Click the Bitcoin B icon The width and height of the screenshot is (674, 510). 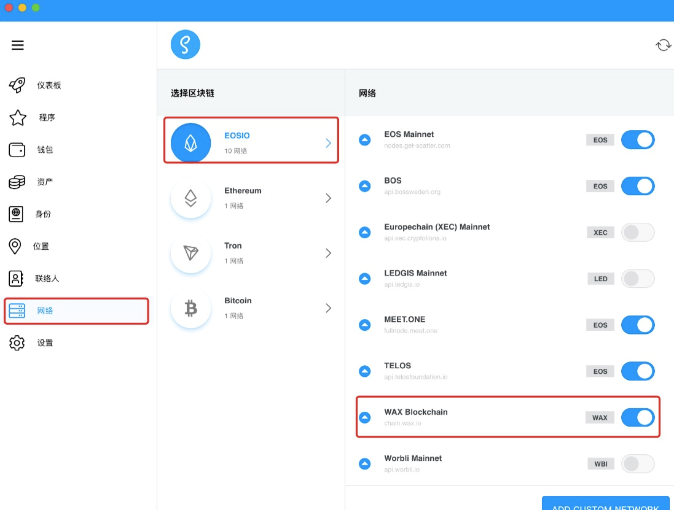click(191, 308)
